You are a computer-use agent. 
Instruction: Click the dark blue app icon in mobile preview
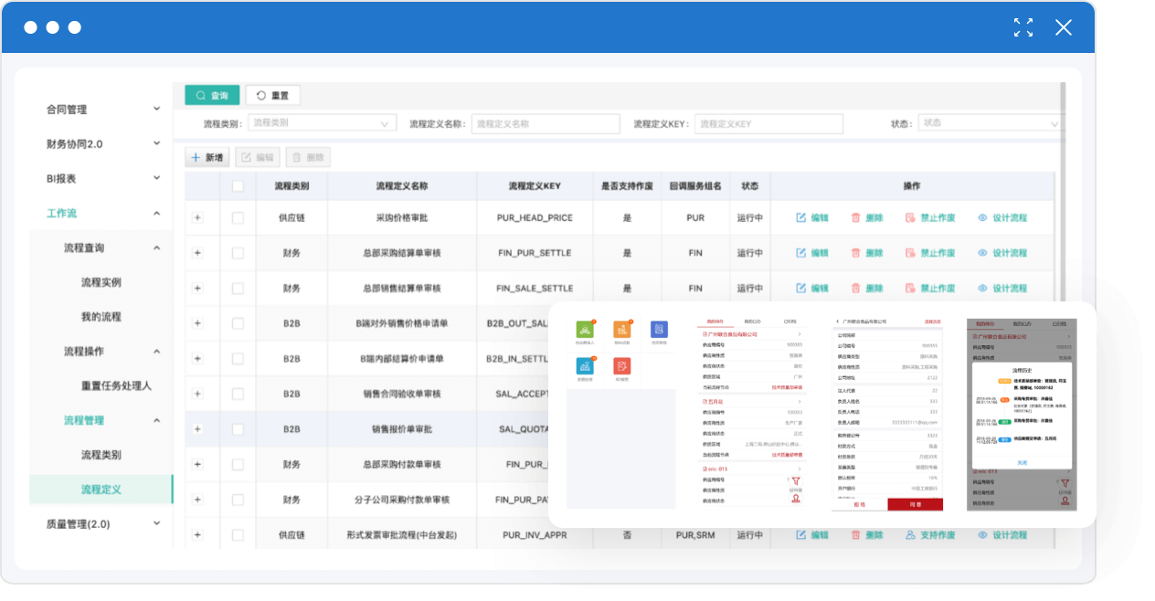click(x=659, y=330)
